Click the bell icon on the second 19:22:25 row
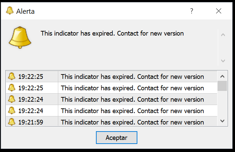The height and width of the screenshot is (152, 235). 12,88
